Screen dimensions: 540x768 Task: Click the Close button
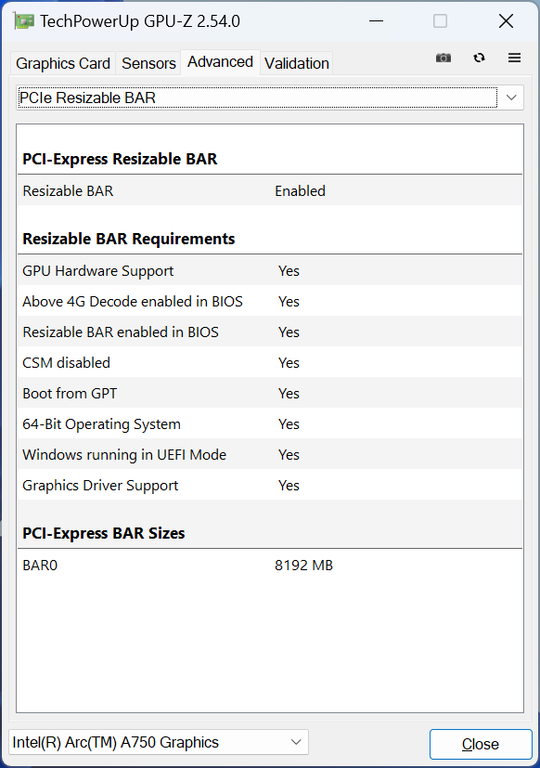pyautogui.click(x=481, y=744)
